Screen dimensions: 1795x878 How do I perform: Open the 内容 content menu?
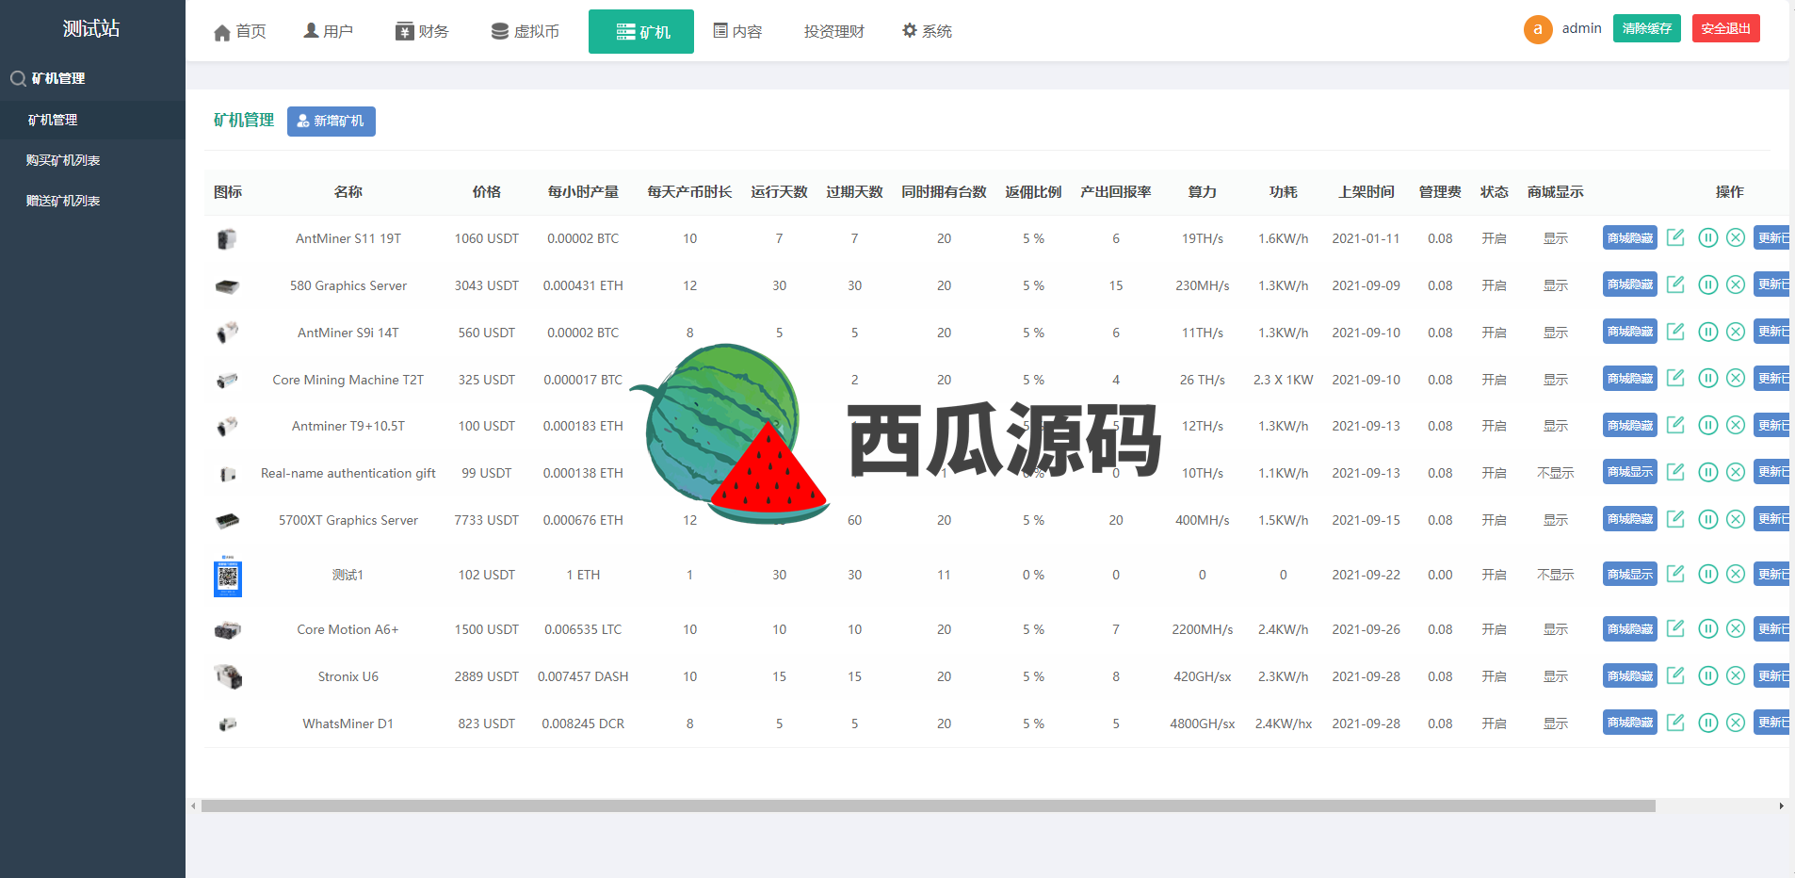coord(737,32)
